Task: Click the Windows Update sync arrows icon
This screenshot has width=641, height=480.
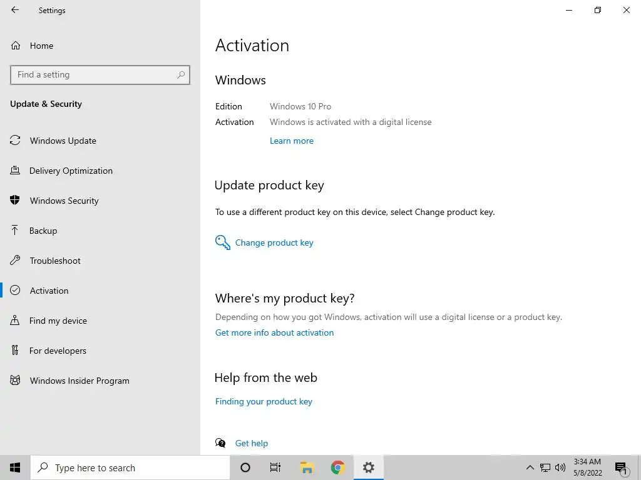Action: pos(15,141)
